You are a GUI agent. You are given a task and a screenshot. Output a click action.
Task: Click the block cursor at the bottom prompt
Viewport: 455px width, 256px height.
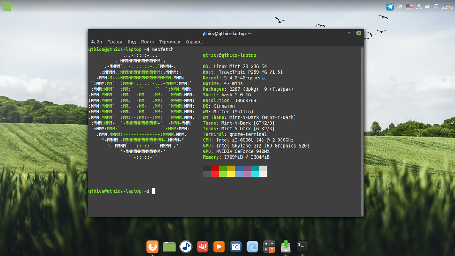[154, 191]
